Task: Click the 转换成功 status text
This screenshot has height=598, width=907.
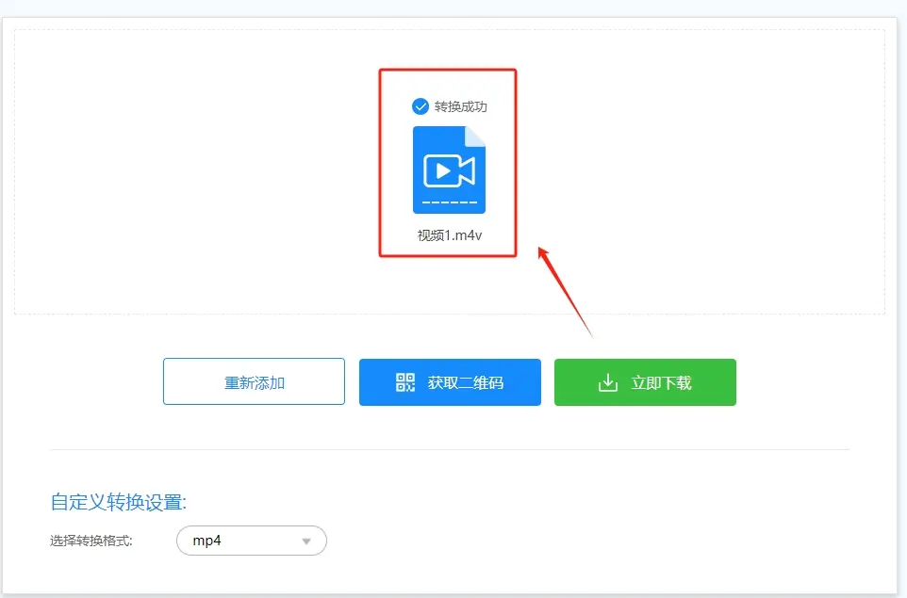Action: (x=460, y=107)
